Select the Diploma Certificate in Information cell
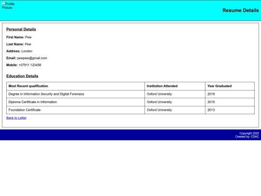This screenshot has width=261, height=196. point(75,102)
